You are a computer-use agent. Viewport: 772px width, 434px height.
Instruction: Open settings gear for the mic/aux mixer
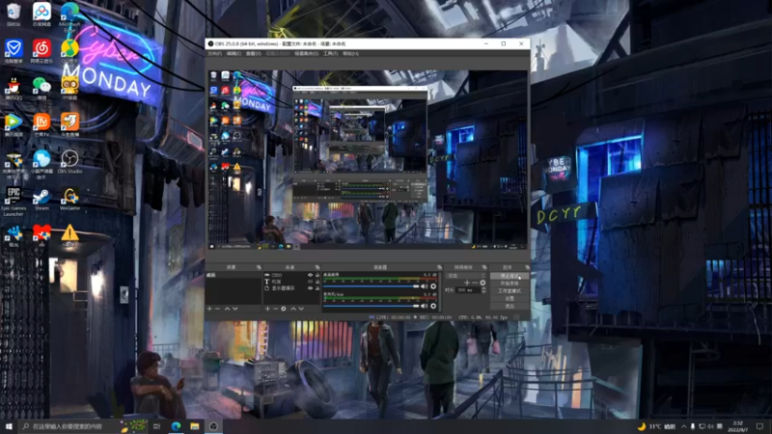[x=433, y=306]
